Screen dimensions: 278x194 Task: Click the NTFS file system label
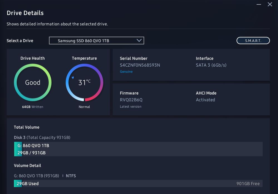point(71,176)
